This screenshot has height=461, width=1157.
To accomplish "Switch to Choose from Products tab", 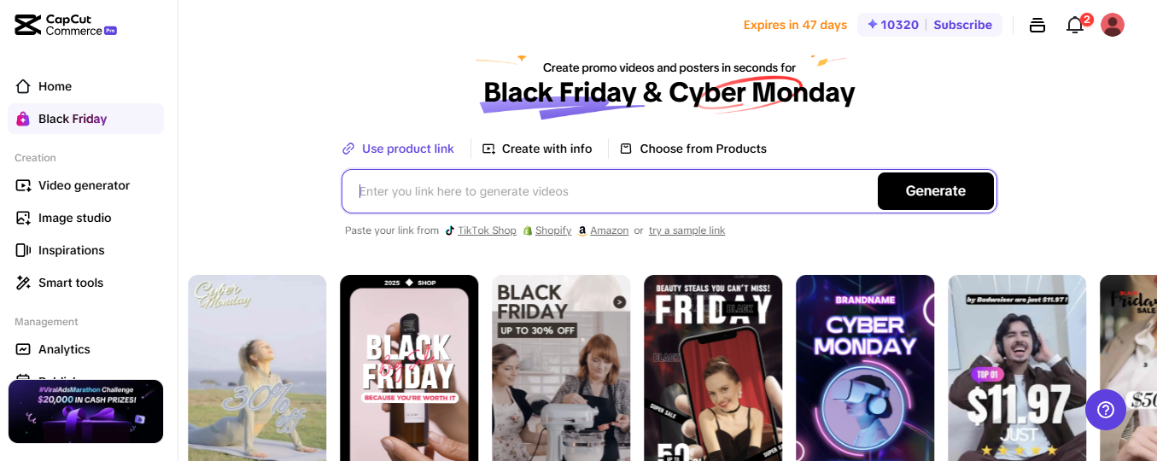I will 693,149.
